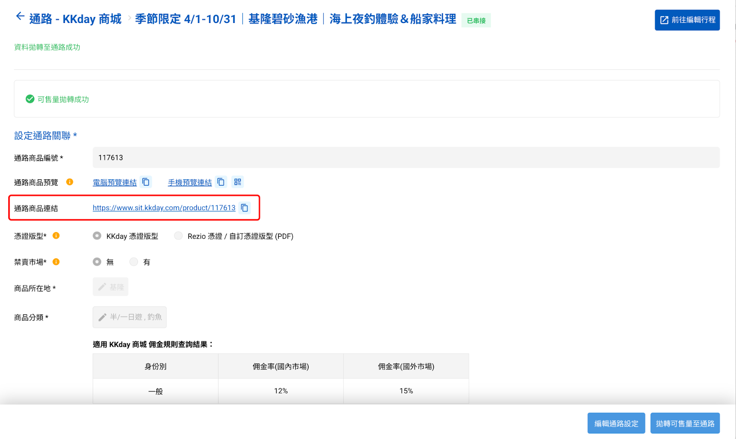Select KKday 憑證版型 radio option

[x=97, y=236]
